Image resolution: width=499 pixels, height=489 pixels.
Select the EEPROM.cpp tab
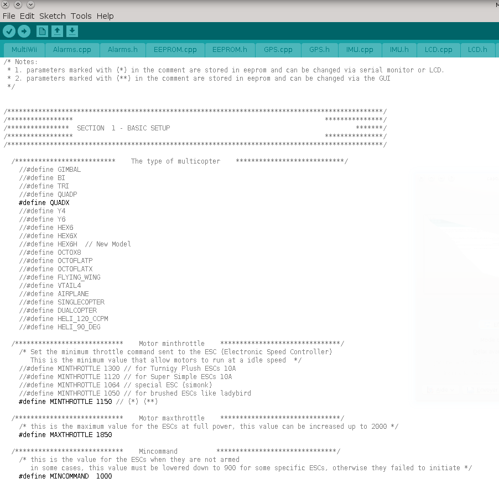(175, 50)
